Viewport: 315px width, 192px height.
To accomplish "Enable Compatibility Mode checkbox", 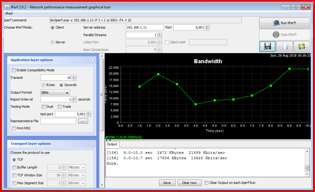I will pyautogui.click(x=14, y=70).
